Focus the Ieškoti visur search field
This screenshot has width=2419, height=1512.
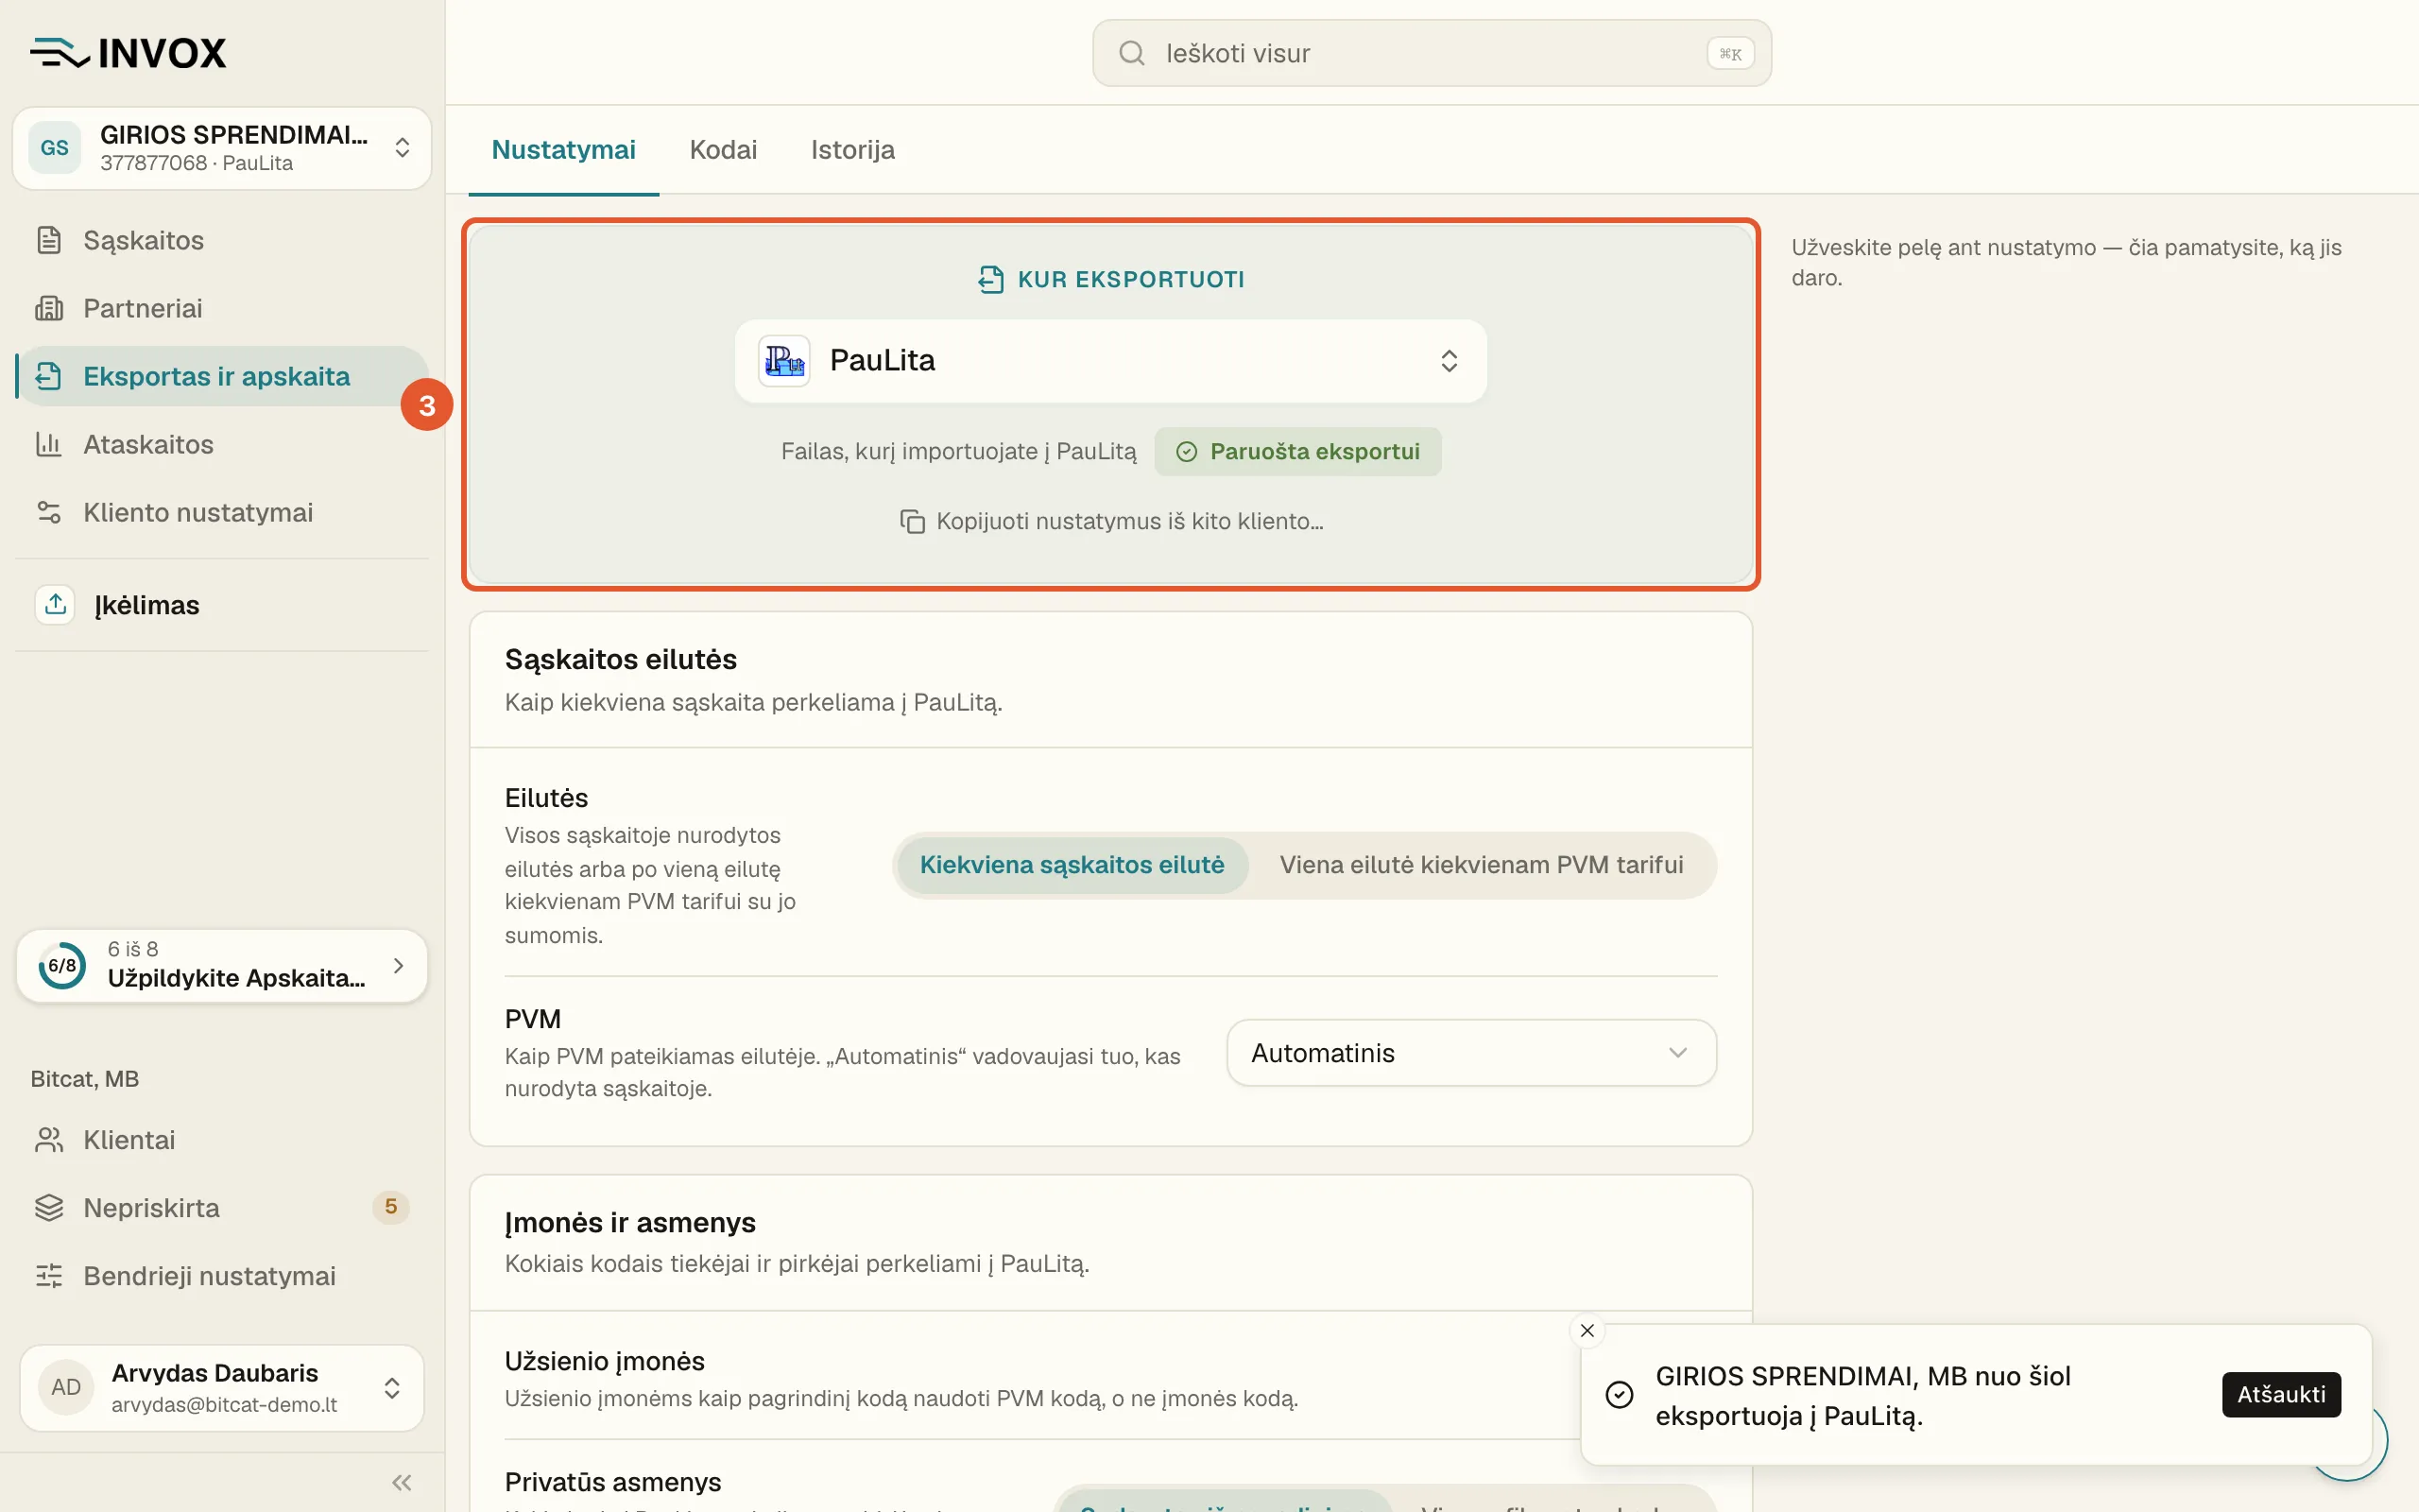(1432, 53)
